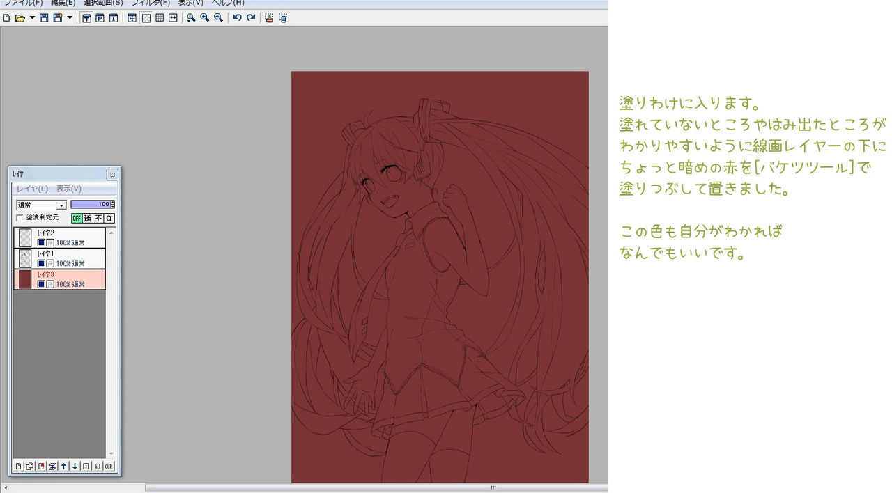The height and width of the screenshot is (493, 892).
Task: Add a new layer in layer panel
Action: [x=19, y=466]
